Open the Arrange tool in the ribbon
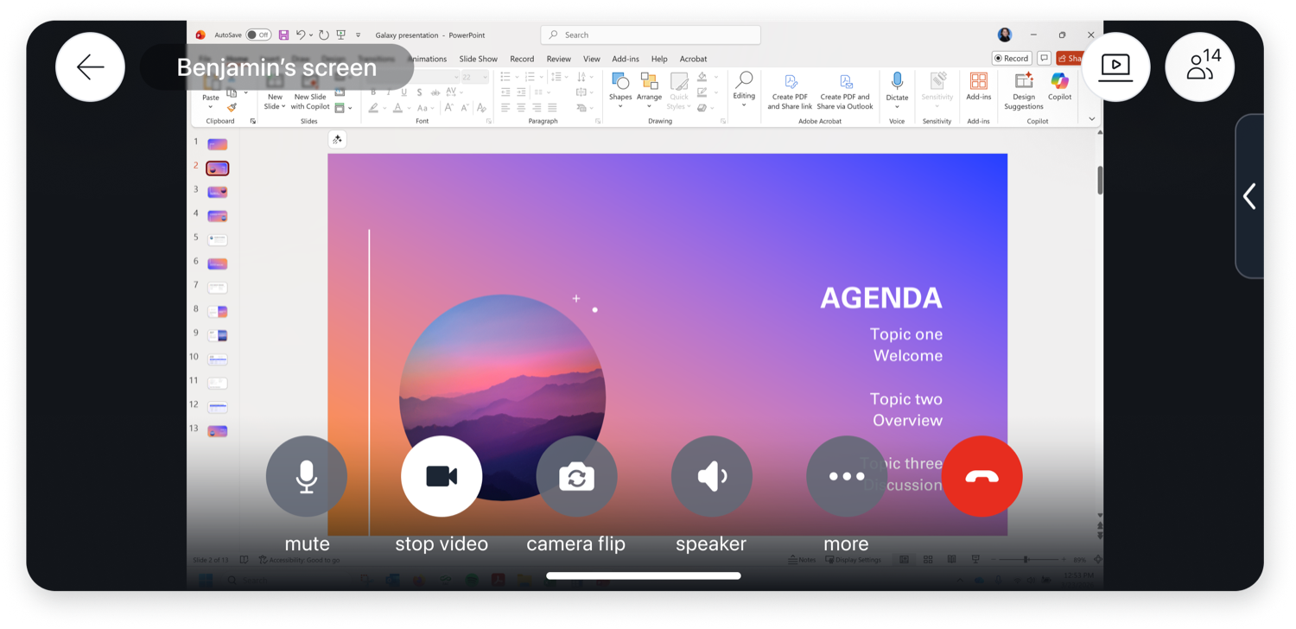The height and width of the screenshot is (629, 1296). [649, 90]
